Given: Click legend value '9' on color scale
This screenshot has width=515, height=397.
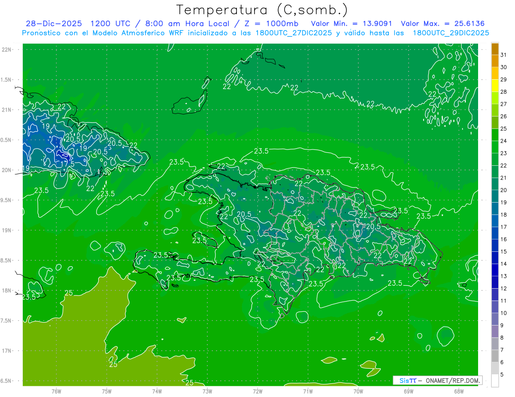Looking at the screenshot, I should [x=502, y=325].
